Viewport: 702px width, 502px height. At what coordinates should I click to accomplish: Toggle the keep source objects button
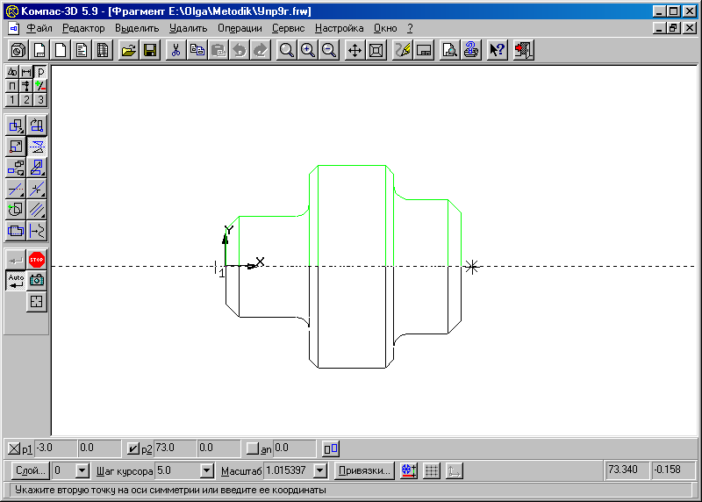331,448
